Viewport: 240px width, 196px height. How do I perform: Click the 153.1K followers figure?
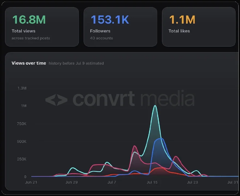click(x=110, y=20)
